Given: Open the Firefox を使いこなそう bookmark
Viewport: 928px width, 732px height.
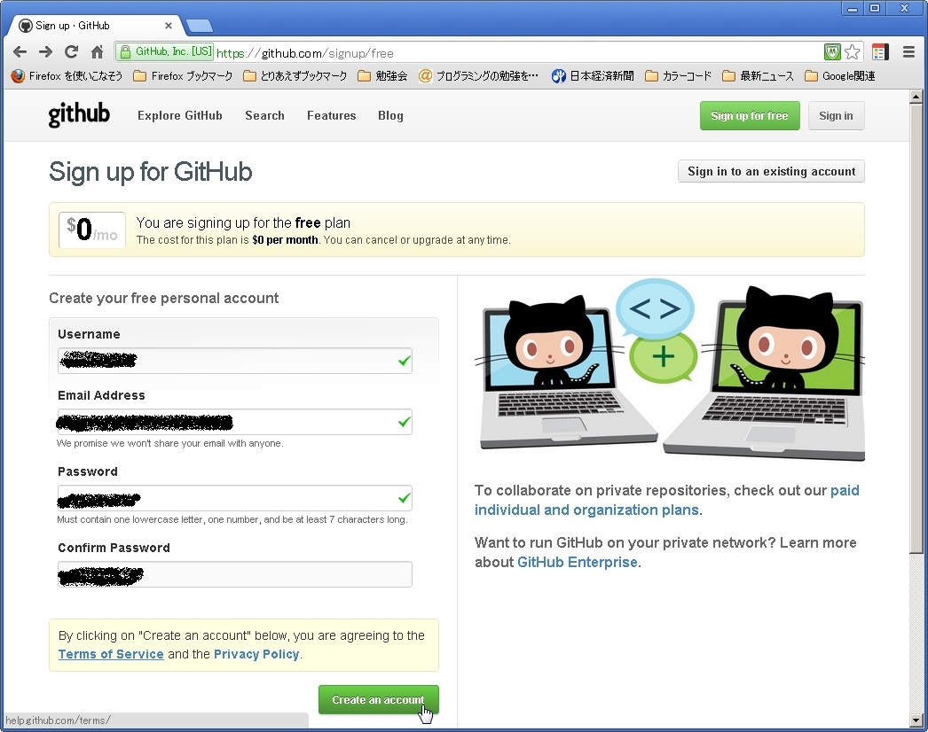Looking at the screenshot, I should point(67,75).
